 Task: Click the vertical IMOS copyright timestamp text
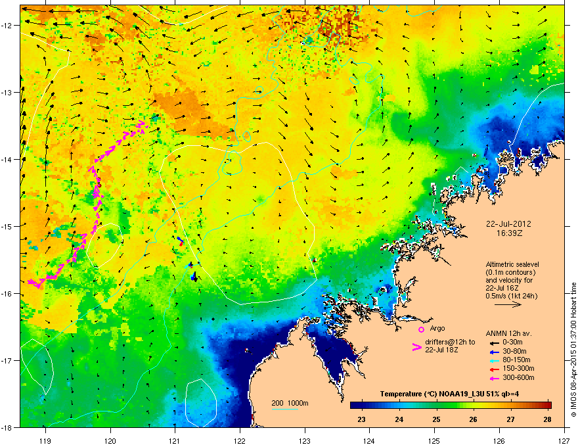tap(573, 350)
